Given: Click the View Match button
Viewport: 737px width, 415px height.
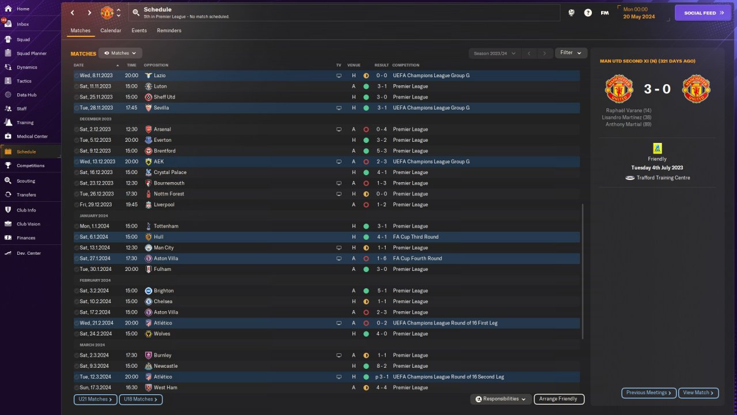Looking at the screenshot, I should point(698,393).
